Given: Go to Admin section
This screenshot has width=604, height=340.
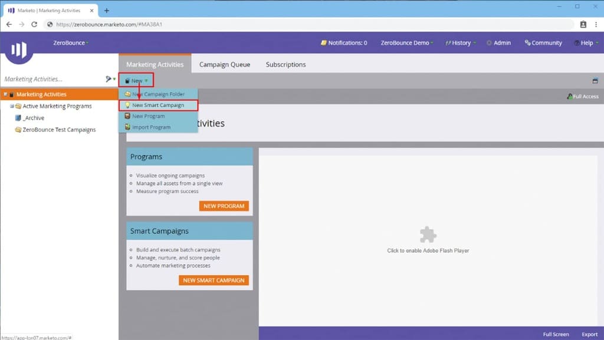Looking at the screenshot, I should pos(498,42).
